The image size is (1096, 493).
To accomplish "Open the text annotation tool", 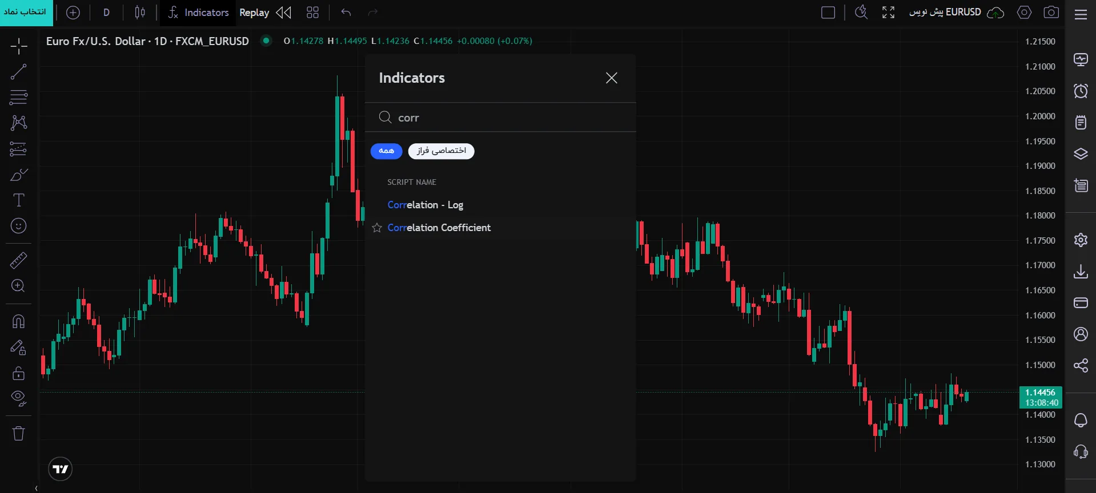I will coord(18,200).
